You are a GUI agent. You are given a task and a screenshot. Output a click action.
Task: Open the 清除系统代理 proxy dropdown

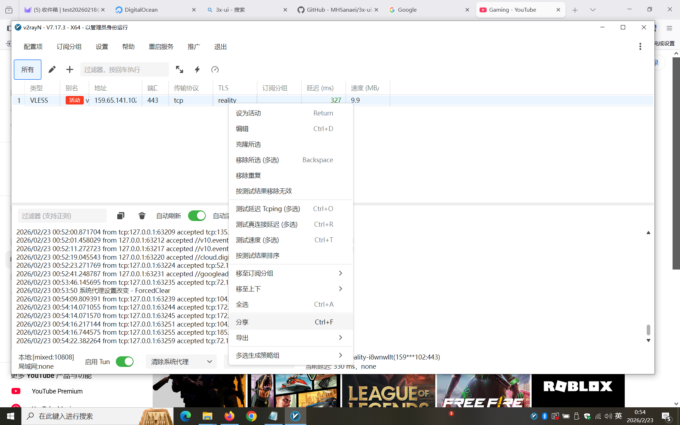click(x=181, y=362)
